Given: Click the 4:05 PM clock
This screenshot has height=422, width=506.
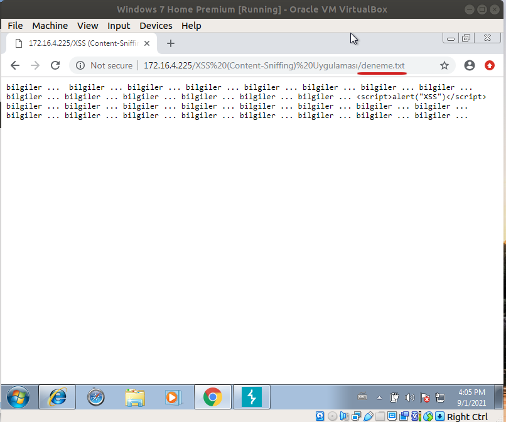Looking at the screenshot, I should (x=471, y=398).
